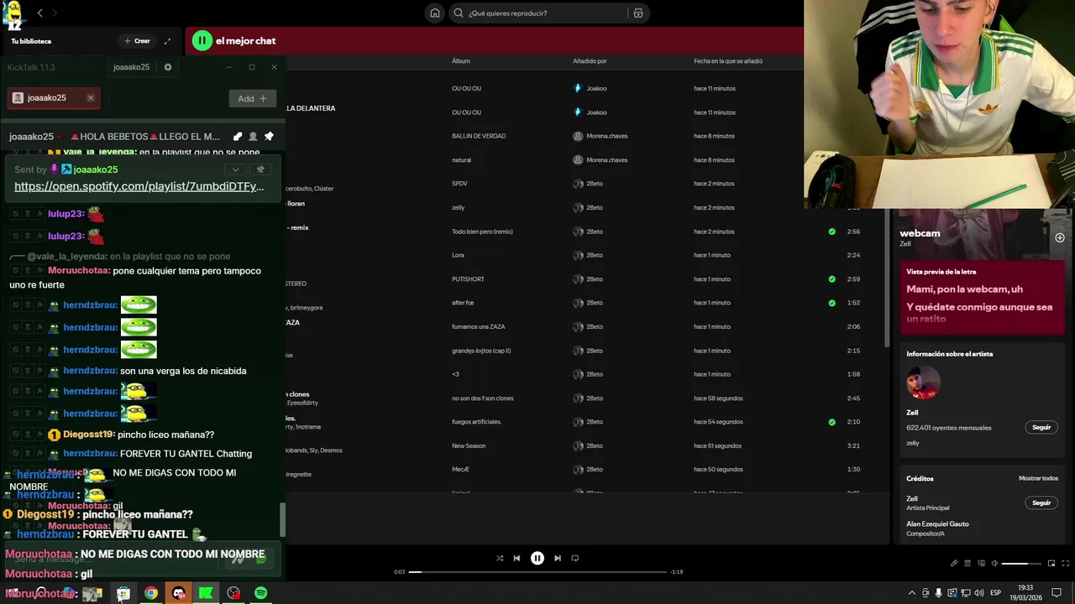The image size is (1075, 604).
Task: Follow Zell in Créditos section
Action: [x=1041, y=502]
